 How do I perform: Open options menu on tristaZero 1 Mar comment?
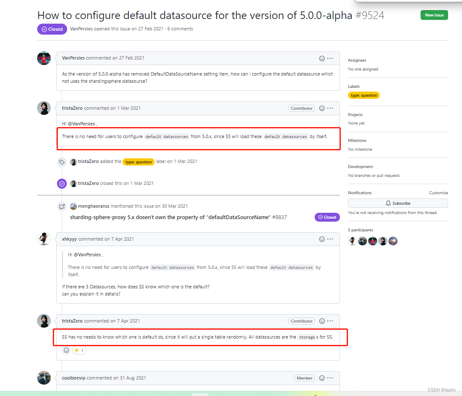pos(330,108)
